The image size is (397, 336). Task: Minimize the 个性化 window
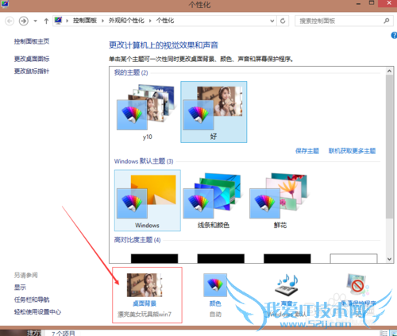[x=359, y=4]
